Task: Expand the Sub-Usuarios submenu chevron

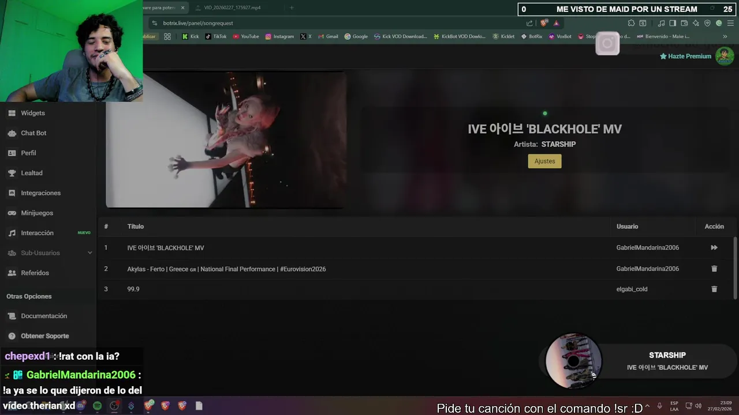Action: pos(89,253)
